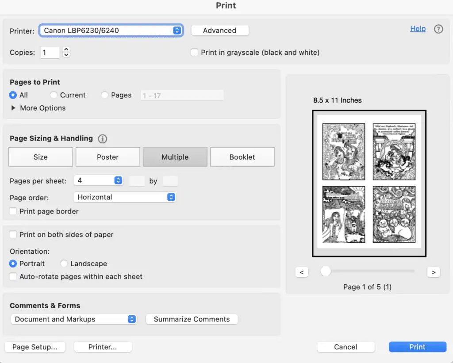
Task: Open the Printer dropdown Canon LBP6230/6240
Action: tap(111, 31)
